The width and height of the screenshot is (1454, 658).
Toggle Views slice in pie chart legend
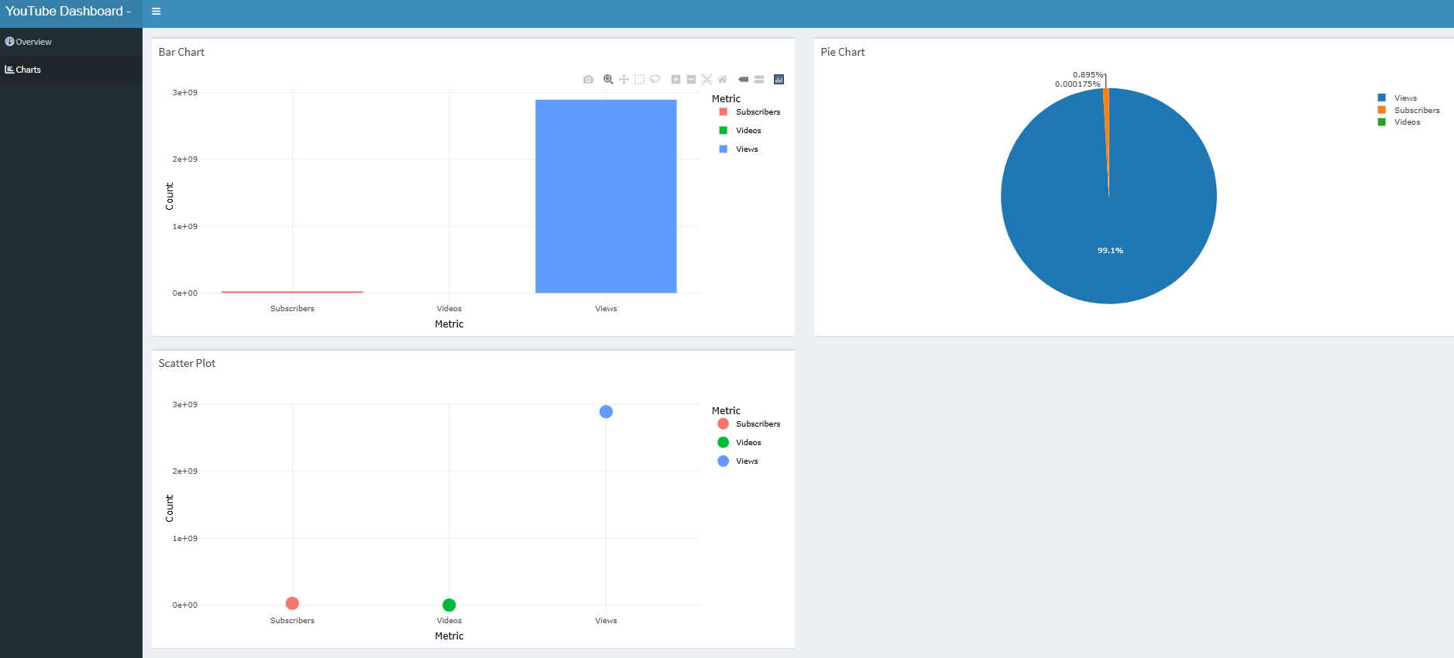[1397, 98]
